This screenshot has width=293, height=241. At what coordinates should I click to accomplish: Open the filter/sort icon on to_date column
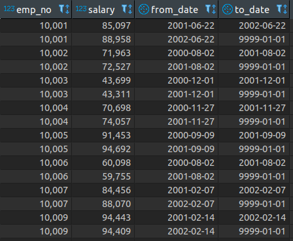click(282, 9)
